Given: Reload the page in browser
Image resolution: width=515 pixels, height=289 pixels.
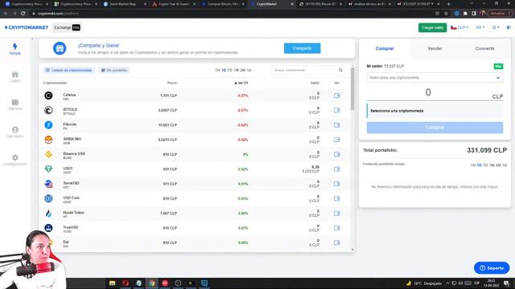Looking at the screenshot, I should (x=23, y=14).
